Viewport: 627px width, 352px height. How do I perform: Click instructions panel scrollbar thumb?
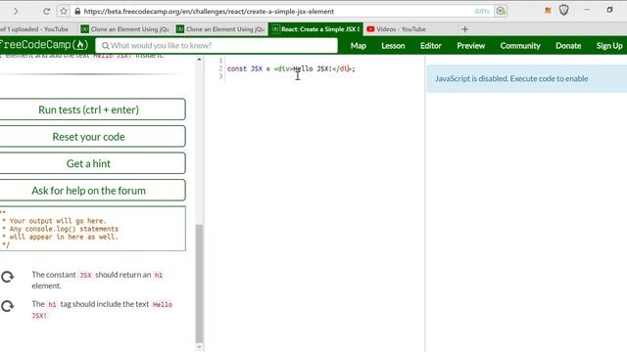tap(199, 283)
